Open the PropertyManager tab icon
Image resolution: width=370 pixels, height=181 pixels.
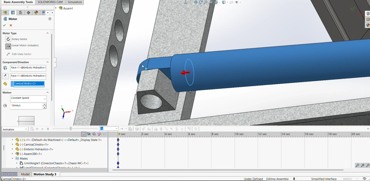coord(13,12)
